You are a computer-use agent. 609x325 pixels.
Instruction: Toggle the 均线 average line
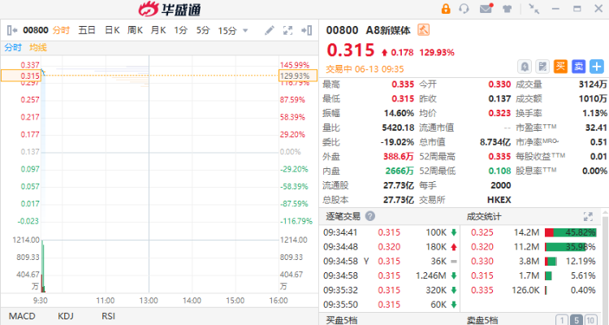38,48
